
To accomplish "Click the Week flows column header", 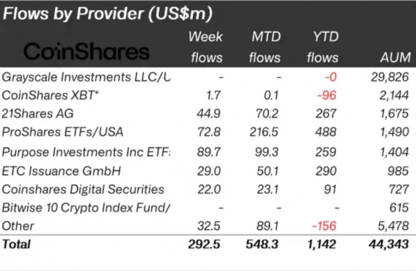I will point(206,47).
